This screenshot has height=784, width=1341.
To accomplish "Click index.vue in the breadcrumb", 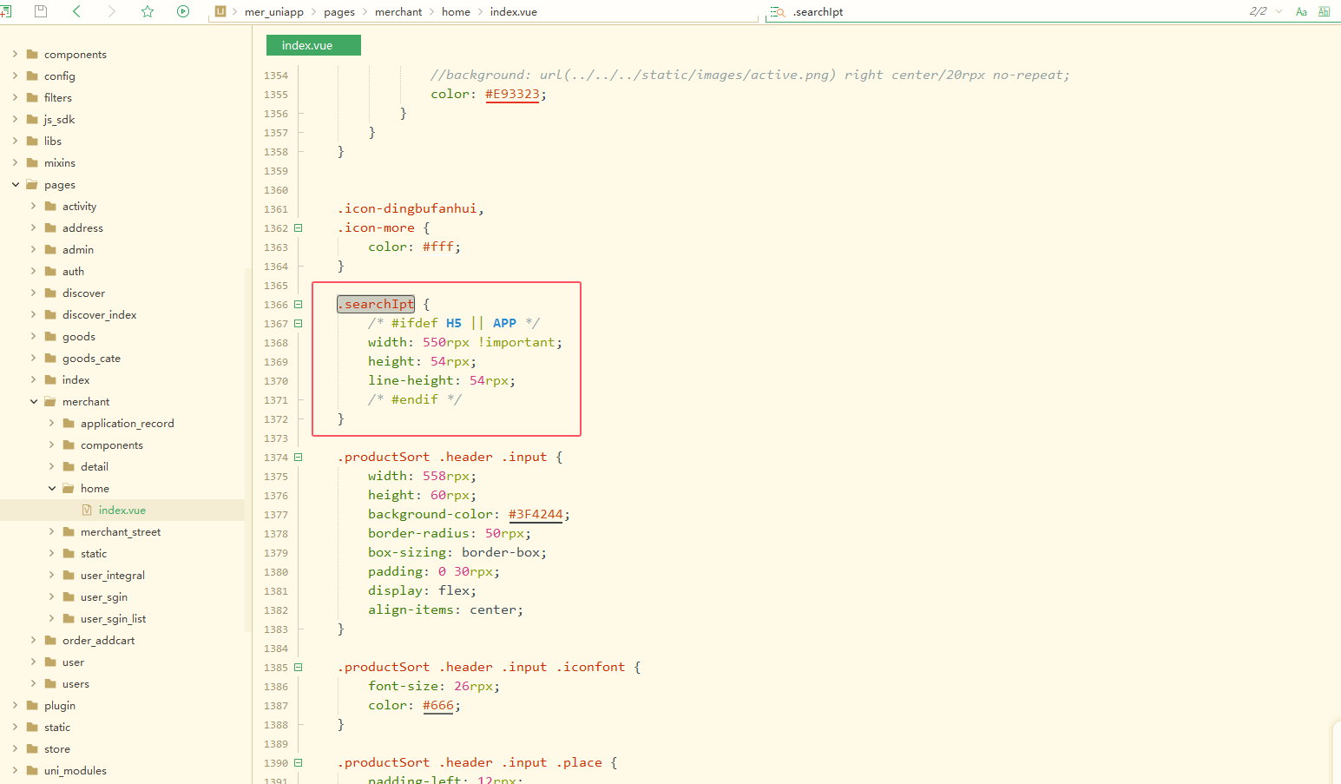I will pos(514,12).
